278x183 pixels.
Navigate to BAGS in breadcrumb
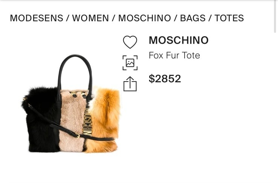click(193, 18)
